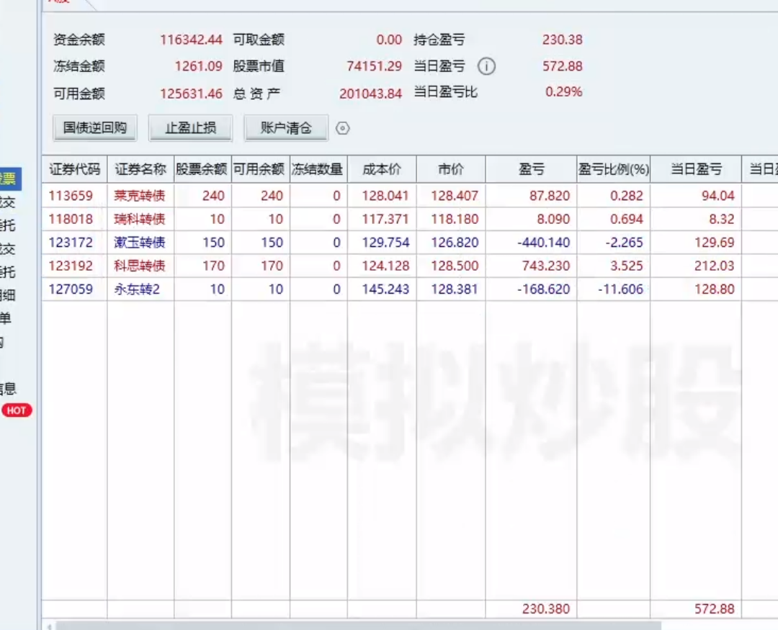
Task: Open 国债逆回购 button
Action: (x=94, y=128)
